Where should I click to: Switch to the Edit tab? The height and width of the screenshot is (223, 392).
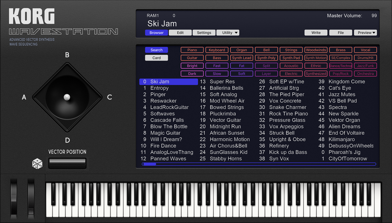click(180, 32)
